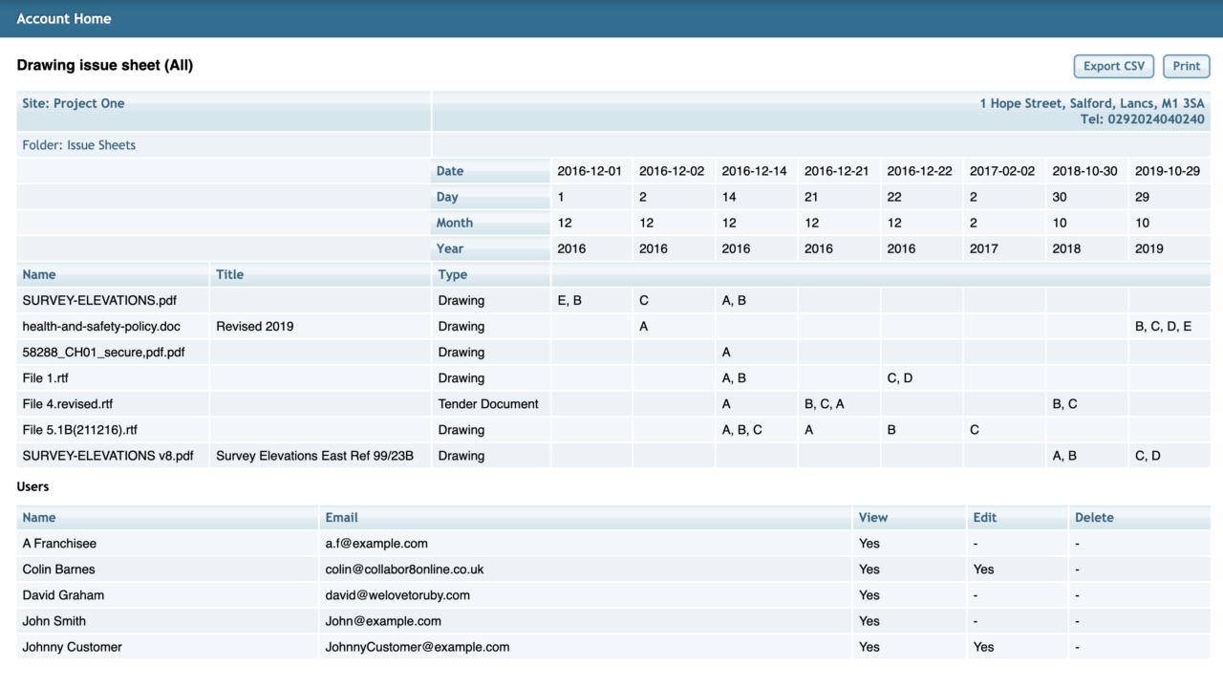Click the Site: Project One heading
Viewport: 1223px width, 688px height.
pos(74,103)
